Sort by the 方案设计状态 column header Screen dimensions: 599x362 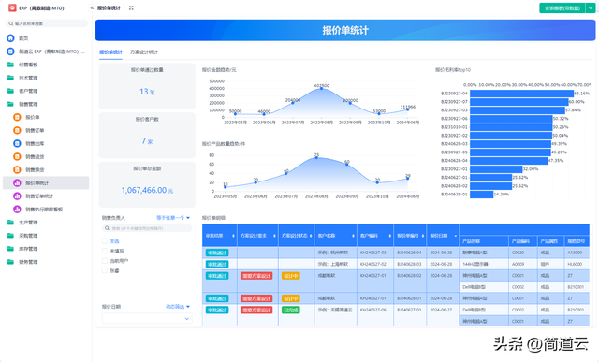click(297, 236)
